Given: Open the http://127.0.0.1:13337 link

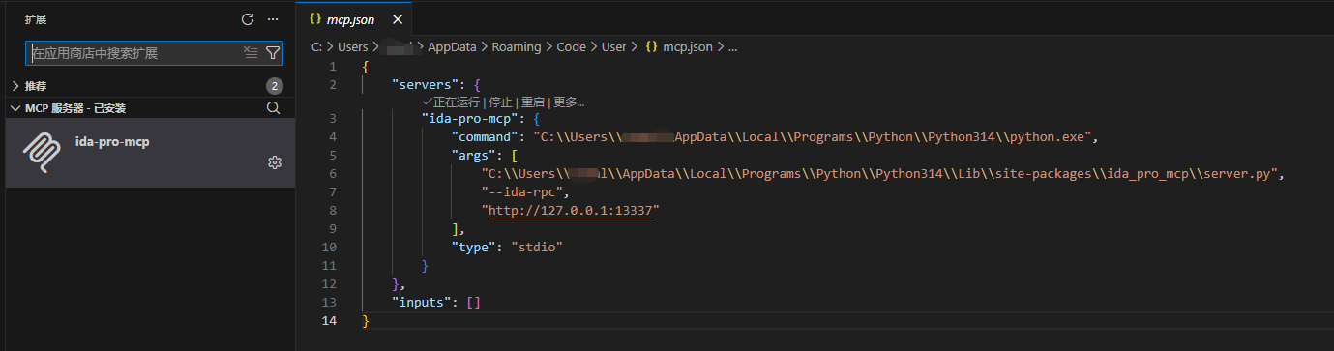Looking at the screenshot, I should tap(570, 210).
